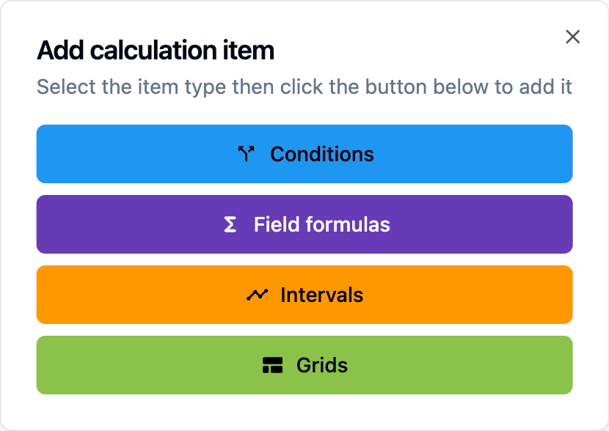Click the Add calculation item title
Image resolution: width=609 pixels, height=431 pixels.
point(155,51)
